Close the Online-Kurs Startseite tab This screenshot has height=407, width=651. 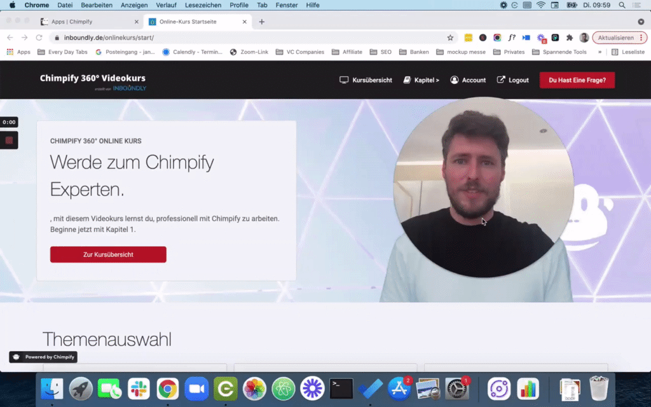[245, 22]
